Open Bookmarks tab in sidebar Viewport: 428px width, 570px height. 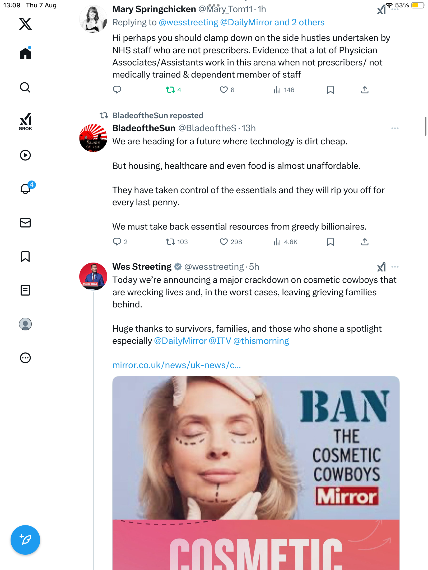[25, 256]
